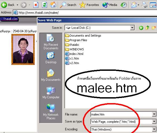
Task: Select the index.html file
Action: coord(74,54)
